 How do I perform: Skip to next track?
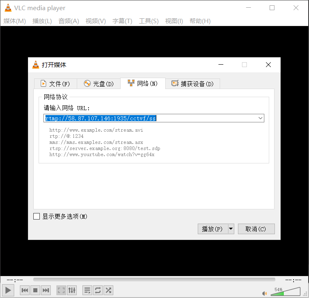point(46,290)
